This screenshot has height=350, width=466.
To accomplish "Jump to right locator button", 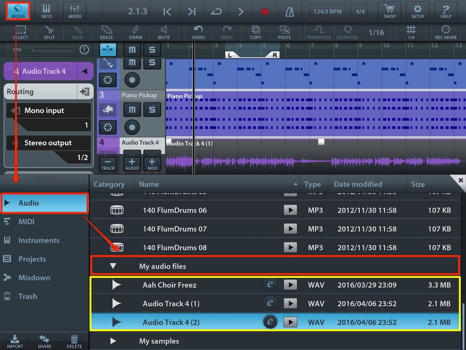I will pyautogui.click(x=192, y=12).
